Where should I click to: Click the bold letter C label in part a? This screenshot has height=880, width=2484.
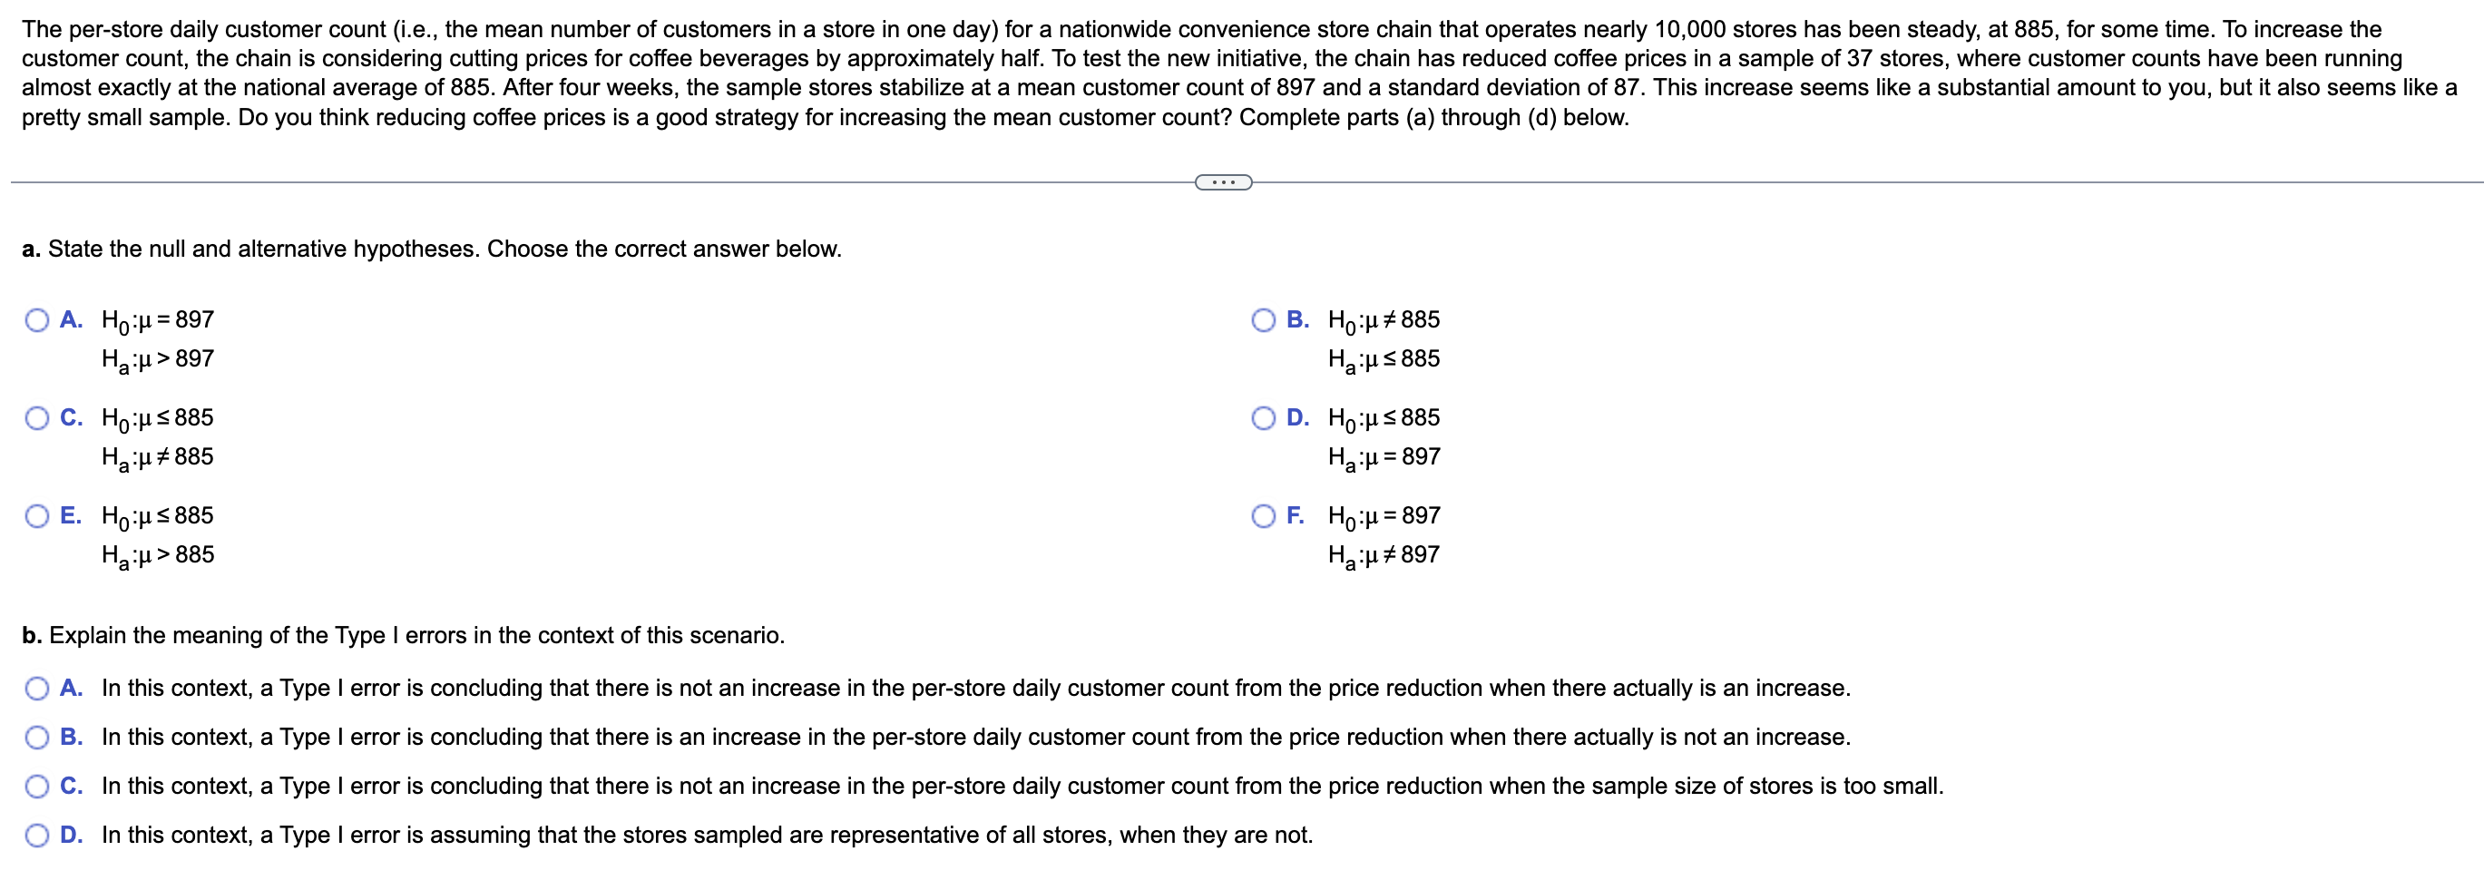pos(70,417)
